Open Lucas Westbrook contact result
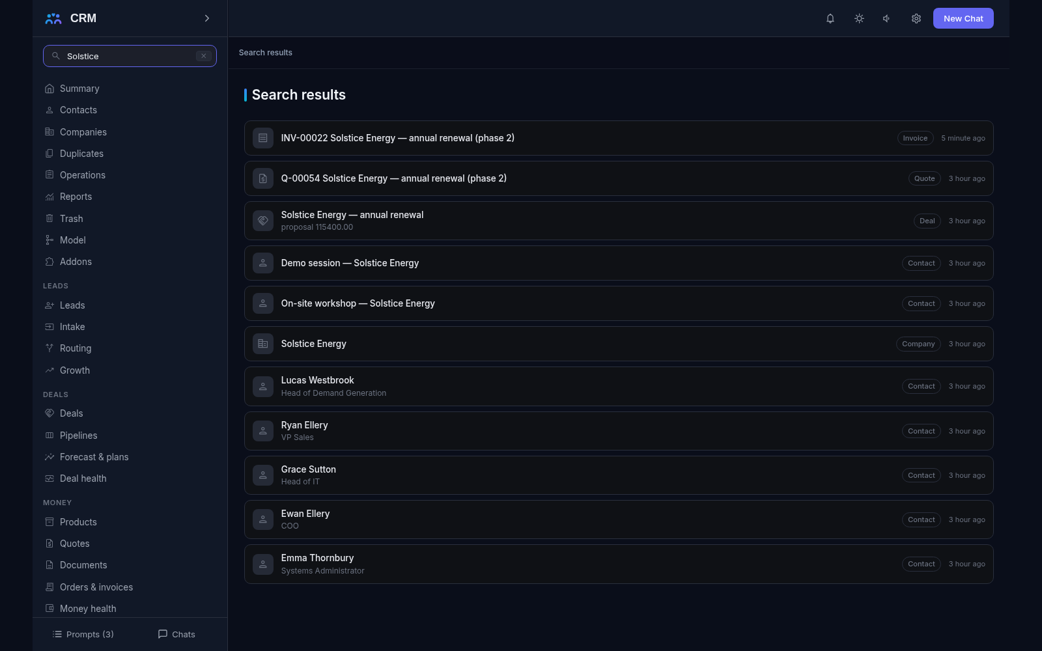Viewport: 1042px width, 651px height. [619, 387]
